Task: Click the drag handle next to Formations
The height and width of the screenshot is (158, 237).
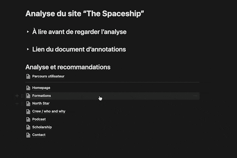Action: click(x=22, y=96)
